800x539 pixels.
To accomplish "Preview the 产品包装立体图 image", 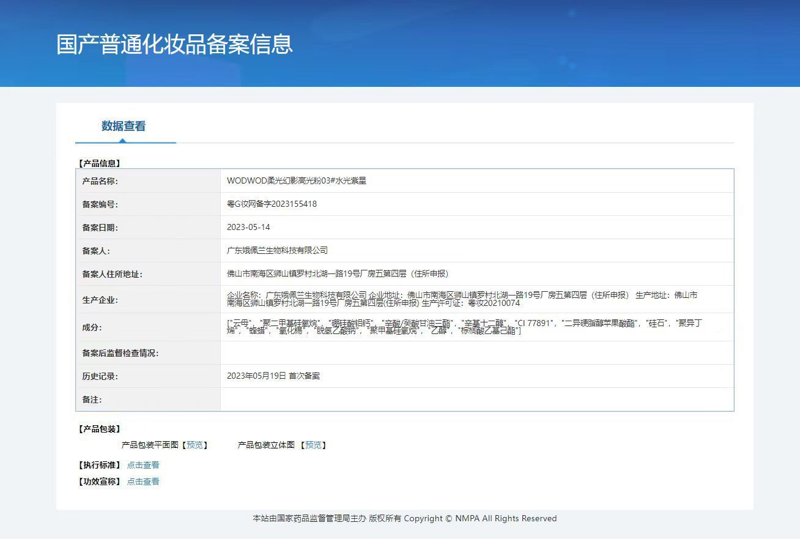I will pyautogui.click(x=313, y=445).
